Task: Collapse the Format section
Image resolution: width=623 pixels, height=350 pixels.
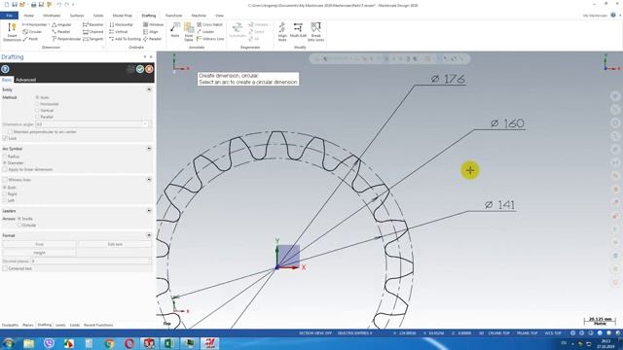Action: click(149, 235)
